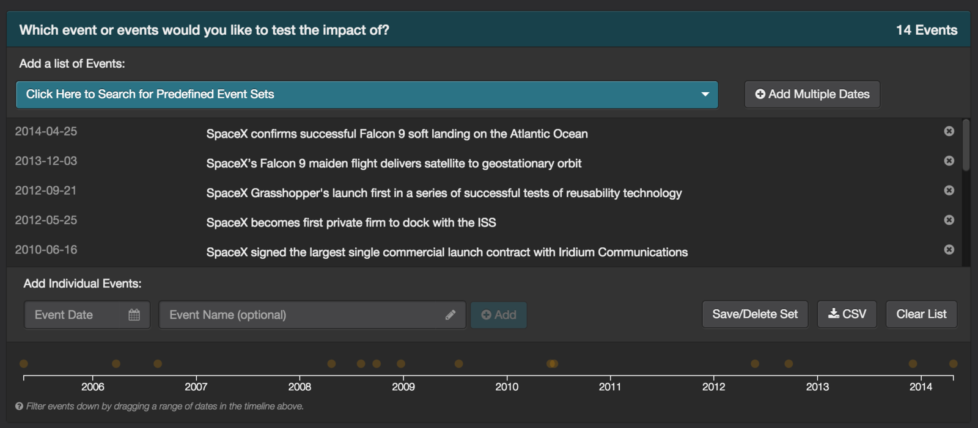978x428 pixels.
Task: Remove the 2010-06-16 Iridium contract event
Action: click(949, 250)
